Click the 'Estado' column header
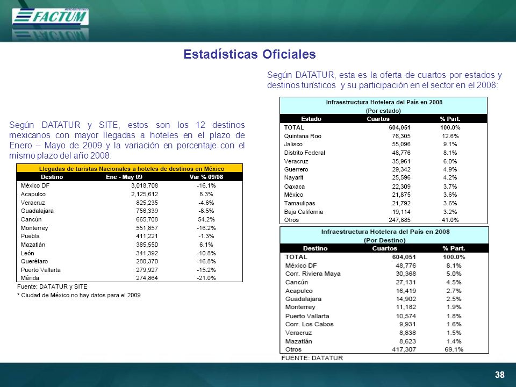 tap(311, 119)
